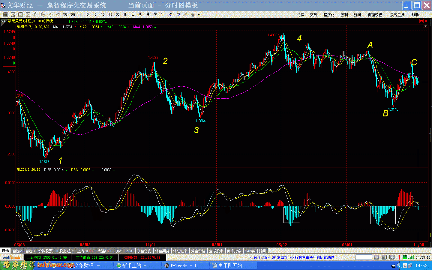
Task: Open the 交易 menu
Action: 313,15
